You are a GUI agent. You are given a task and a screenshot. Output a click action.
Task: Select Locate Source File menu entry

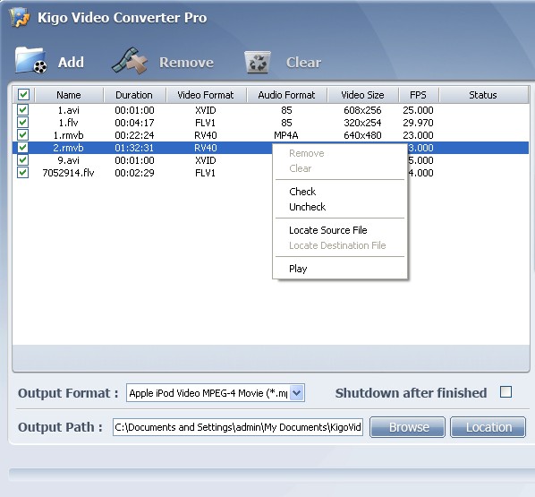(x=340, y=230)
